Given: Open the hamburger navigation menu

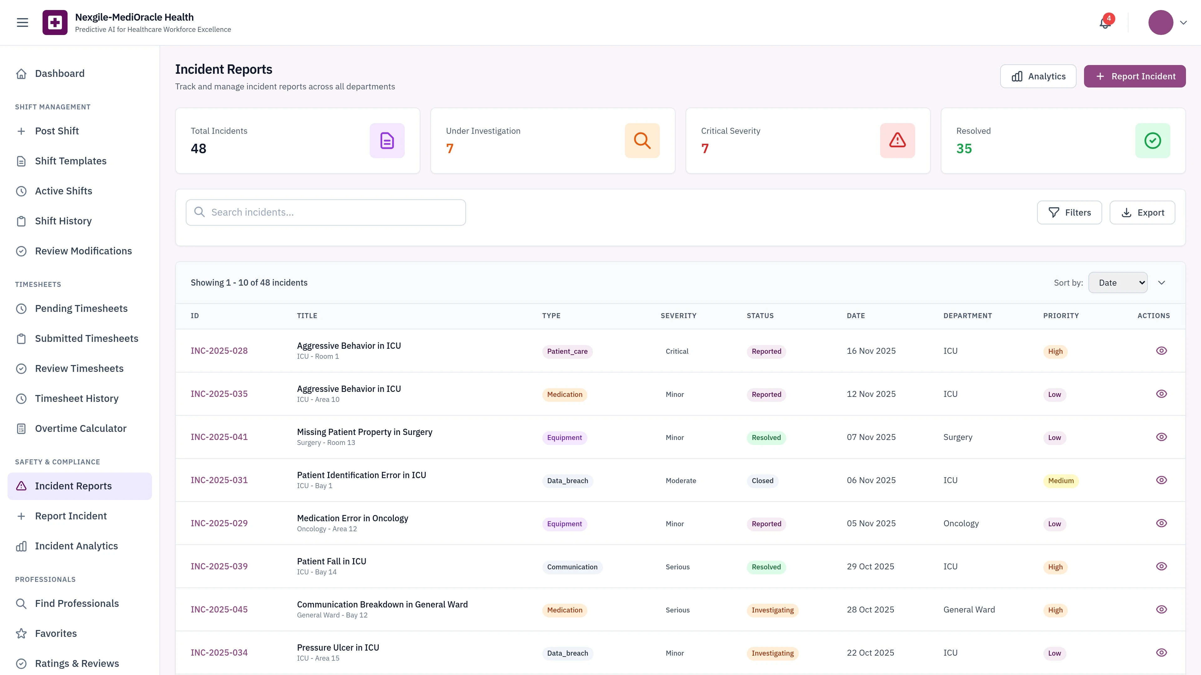Looking at the screenshot, I should [23, 22].
